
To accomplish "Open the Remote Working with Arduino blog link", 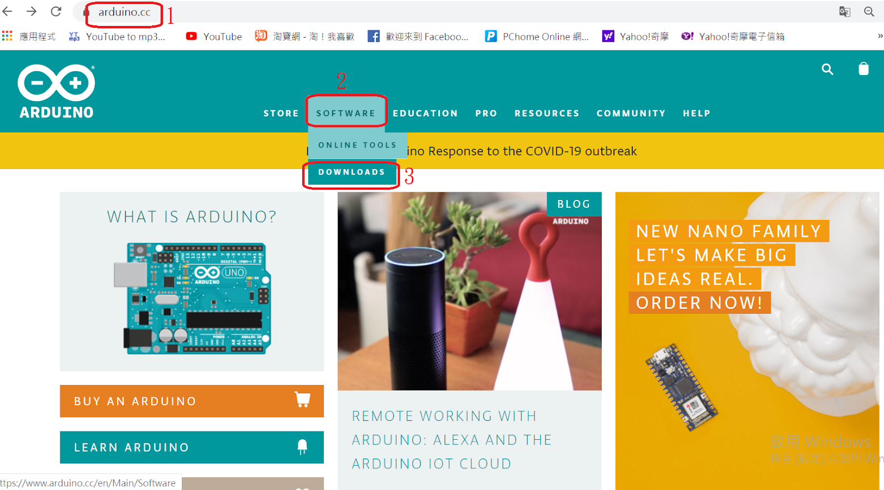I will coord(452,440).
